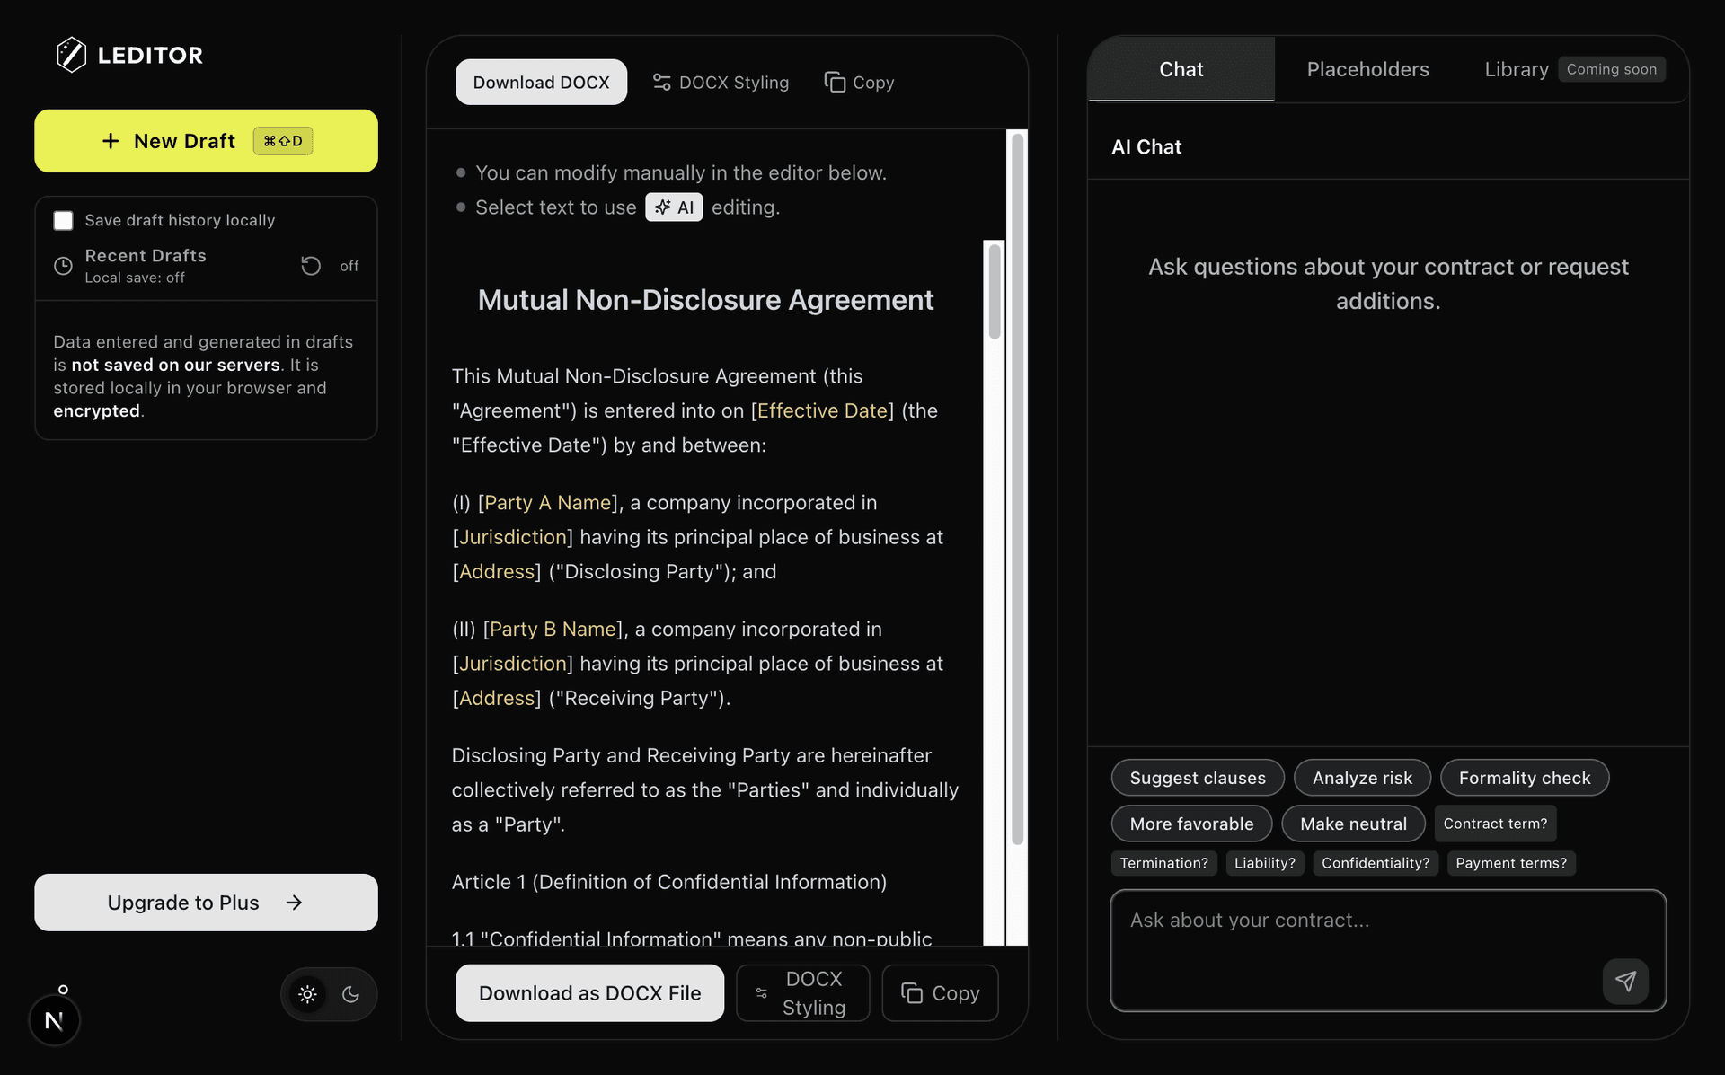Click the sparkle AI editing badge
The image size is (1725, 1075).
tap(674, 207)
